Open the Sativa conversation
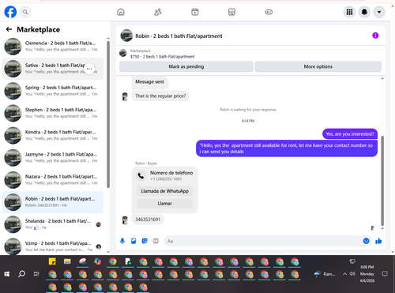The image size is (395, 293). point(53,69)
